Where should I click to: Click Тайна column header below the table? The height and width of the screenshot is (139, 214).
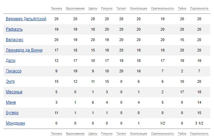pyautogui.click(x=182, y=134)
